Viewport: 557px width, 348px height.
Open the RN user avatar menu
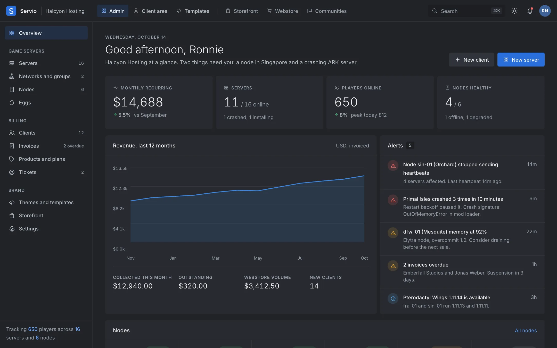point(545,11)
